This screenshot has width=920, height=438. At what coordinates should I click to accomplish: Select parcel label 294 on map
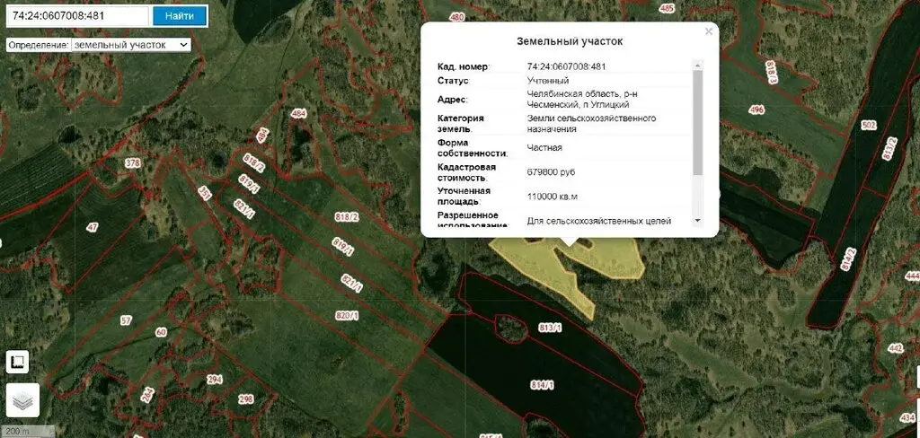tap(215, 380)
